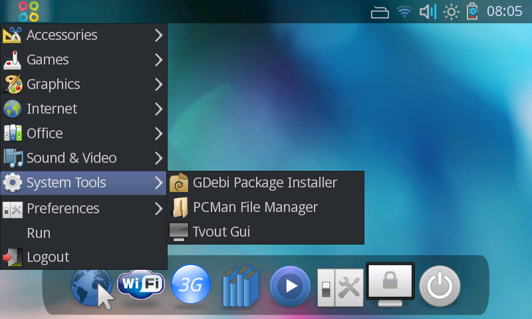
Task: Open the Graphics menu entry
Action: pos(84,84)
